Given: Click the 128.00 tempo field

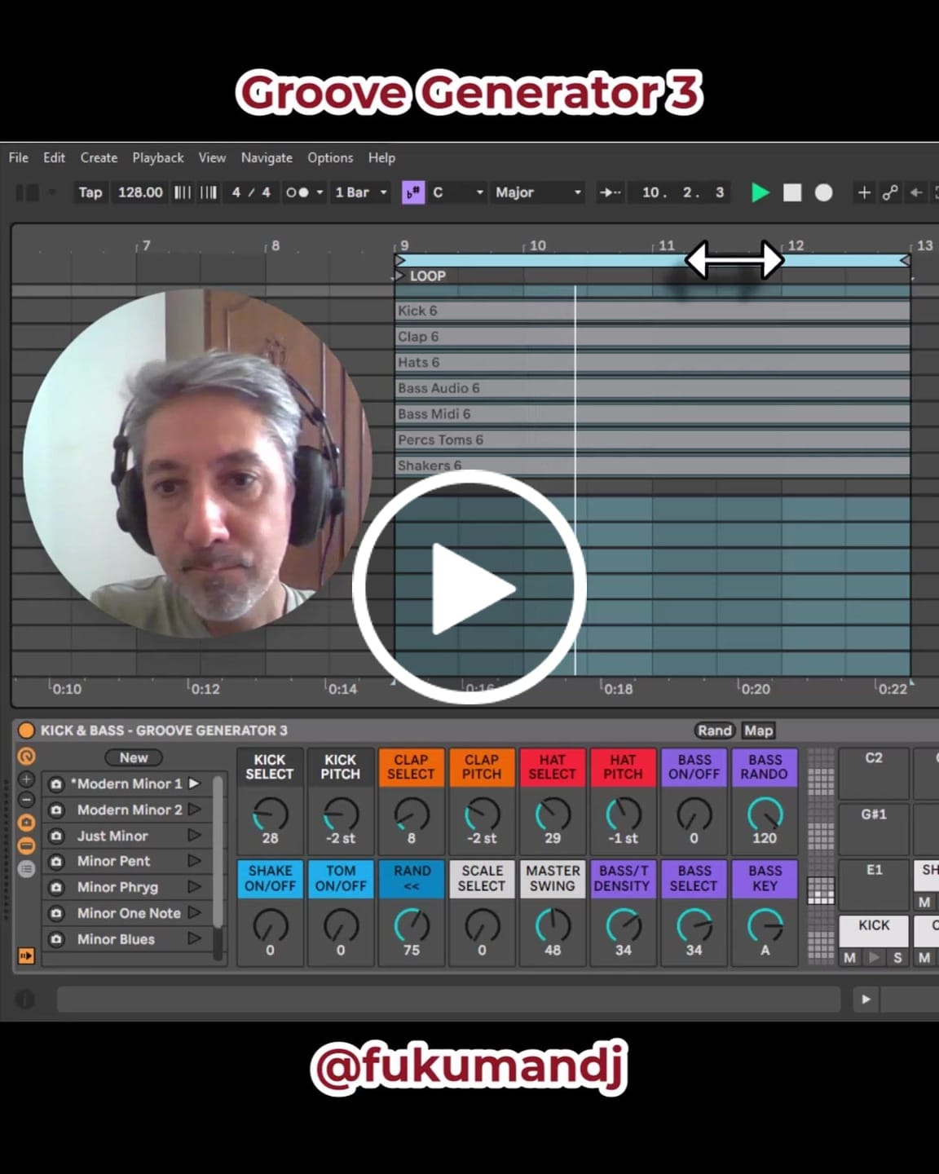Looking at the screenshot, I should (x=140, y=192).
